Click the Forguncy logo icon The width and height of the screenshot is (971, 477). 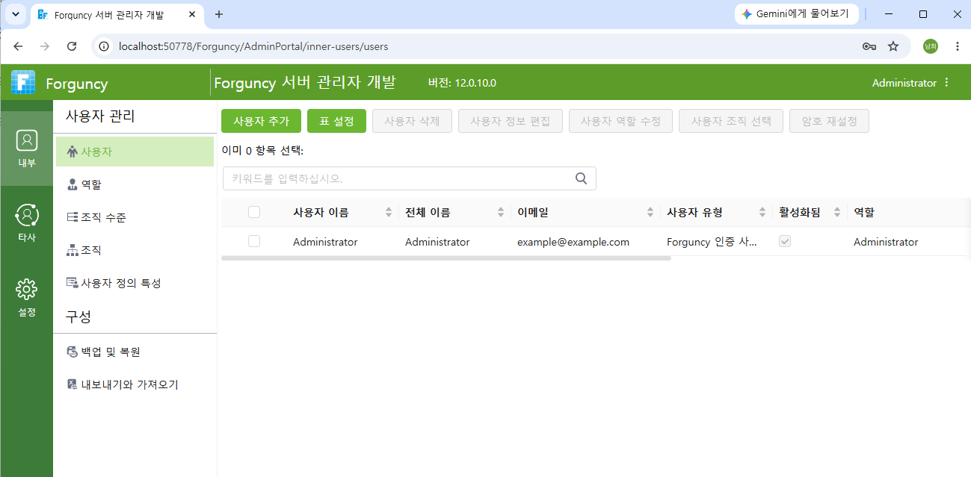pos(23,83)
